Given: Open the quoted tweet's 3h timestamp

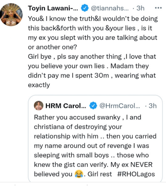Looking at the screenshot, I should 153,106.
